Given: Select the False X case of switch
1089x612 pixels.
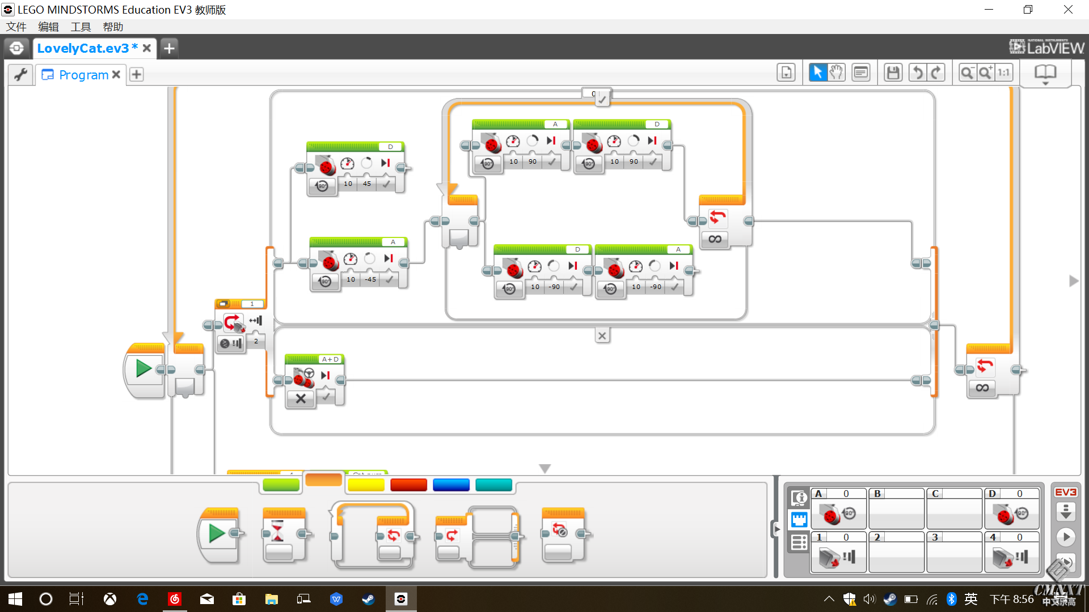Looking at the screenshot, I should tap(602, 335).
